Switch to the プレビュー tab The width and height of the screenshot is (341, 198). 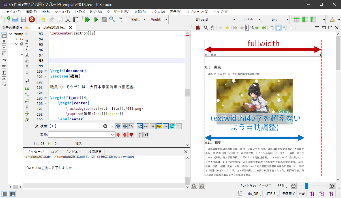pos(73,152)
